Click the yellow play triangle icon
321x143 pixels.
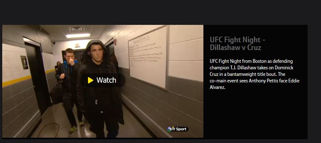(90, 80)
